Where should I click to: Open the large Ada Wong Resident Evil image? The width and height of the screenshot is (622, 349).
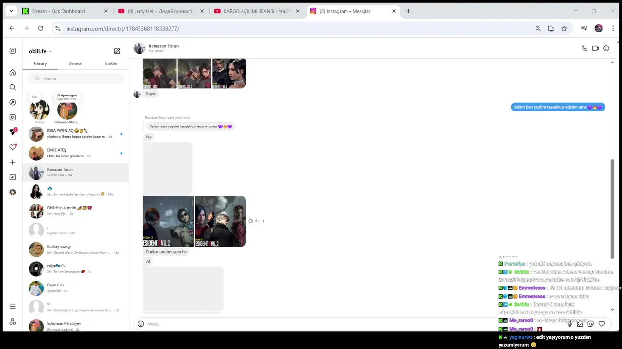click(x=168, y=222)
